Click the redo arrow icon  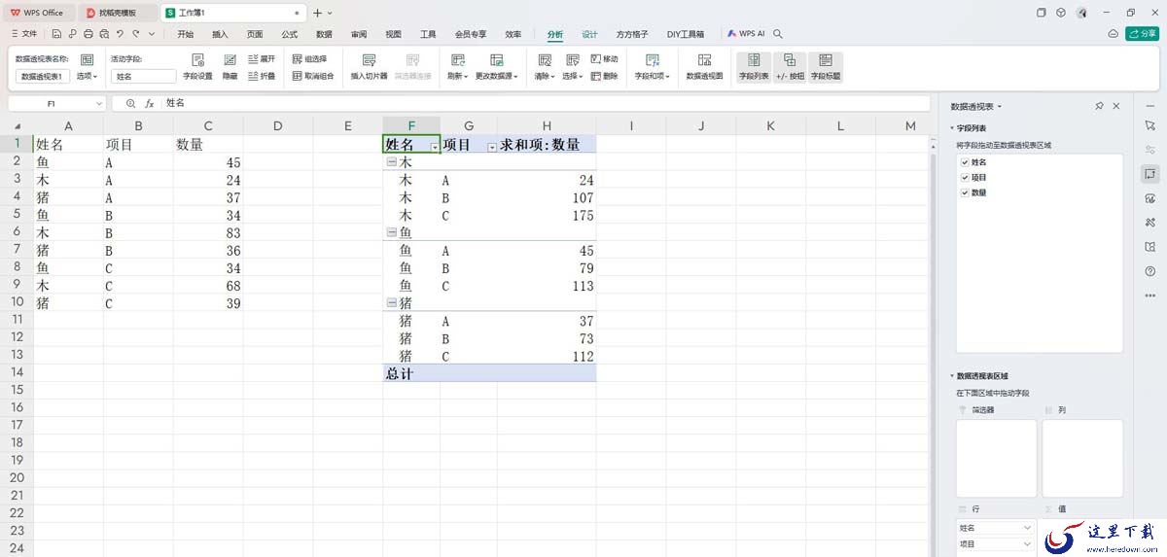(136, 34)
